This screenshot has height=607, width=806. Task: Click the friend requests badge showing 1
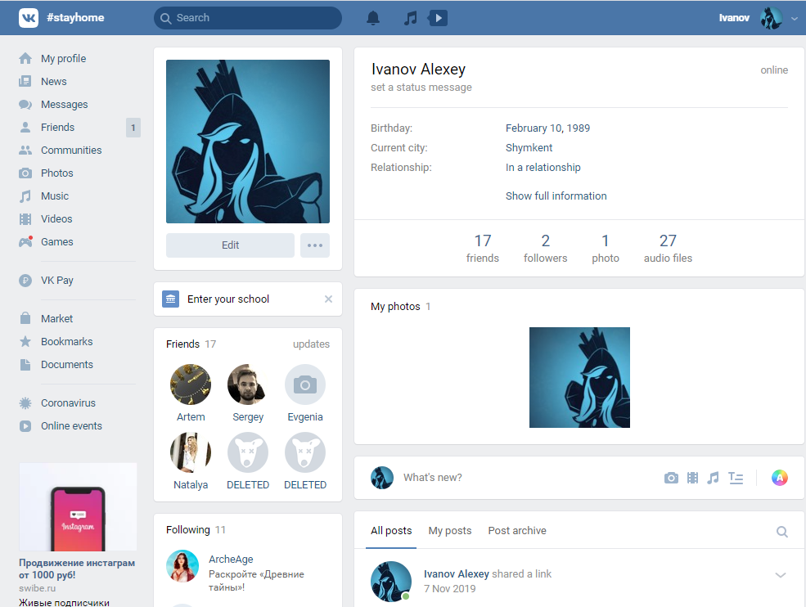[133, 128]
